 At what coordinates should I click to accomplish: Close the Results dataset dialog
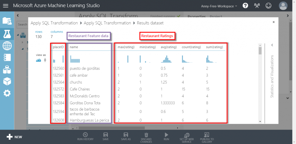pos(273,22)
